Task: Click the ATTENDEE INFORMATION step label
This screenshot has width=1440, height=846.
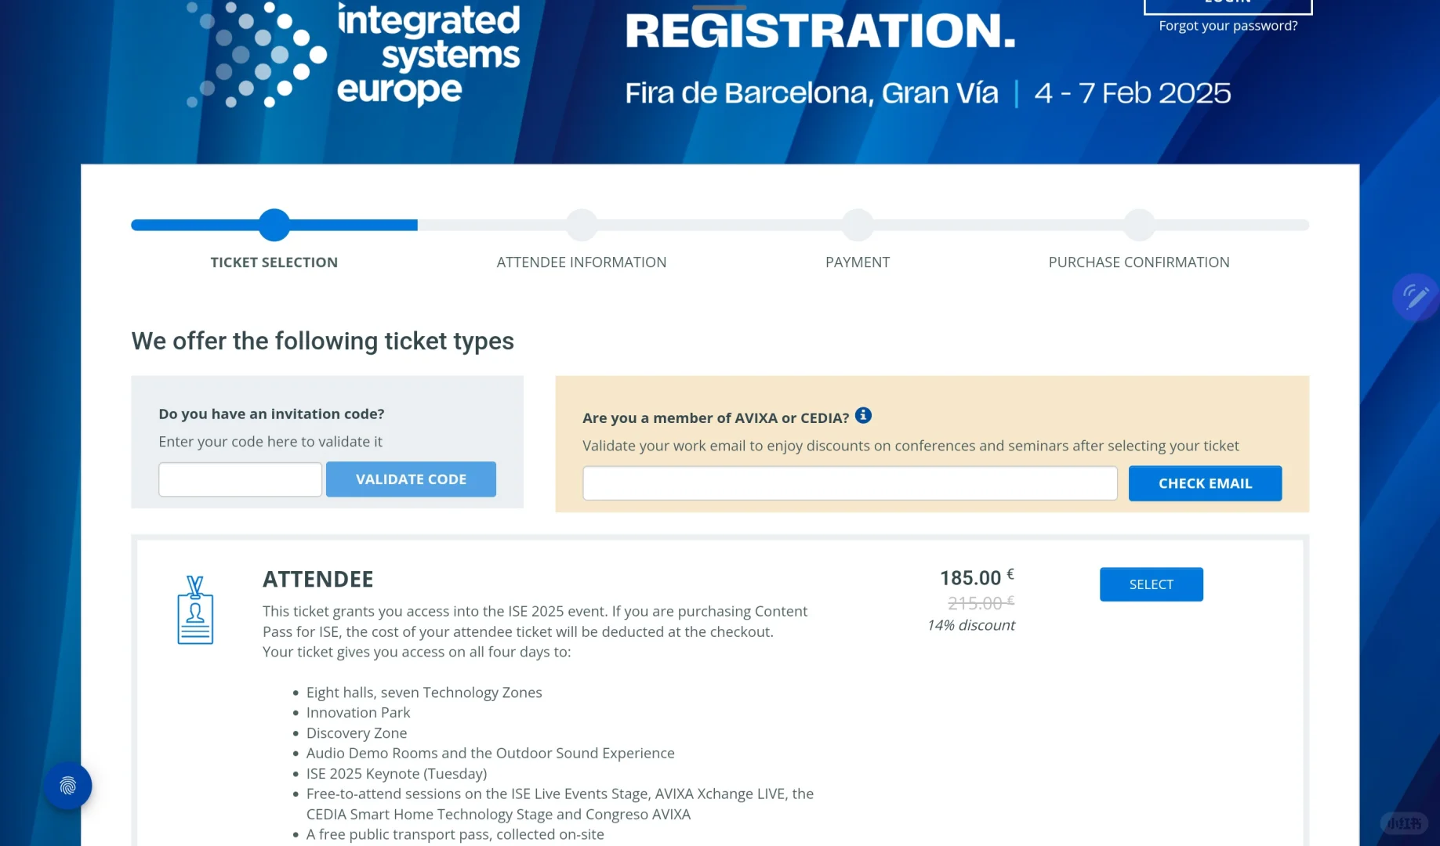Action: click(x=582, y=262)
